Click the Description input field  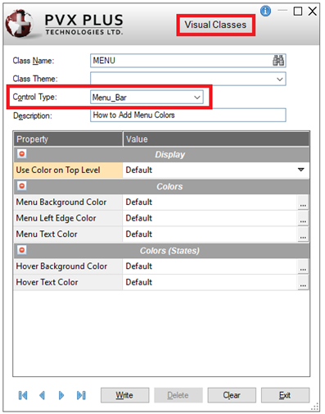(188, 115)
